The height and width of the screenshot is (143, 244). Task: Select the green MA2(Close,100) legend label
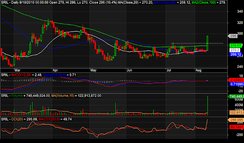209,3
